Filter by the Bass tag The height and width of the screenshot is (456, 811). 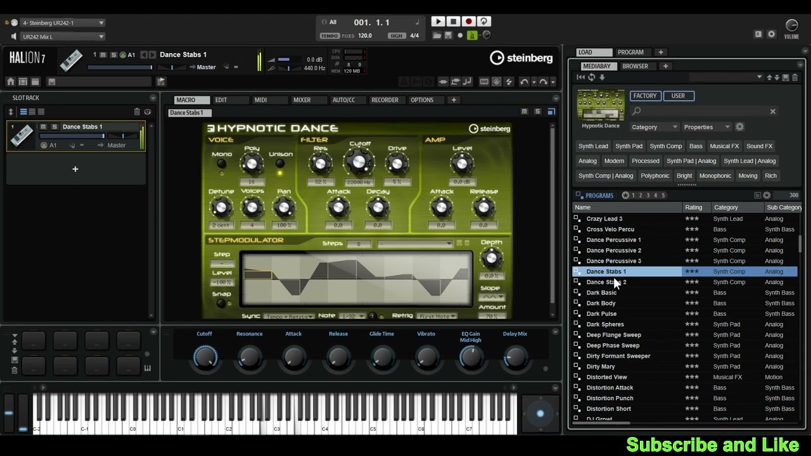(696, 146)
